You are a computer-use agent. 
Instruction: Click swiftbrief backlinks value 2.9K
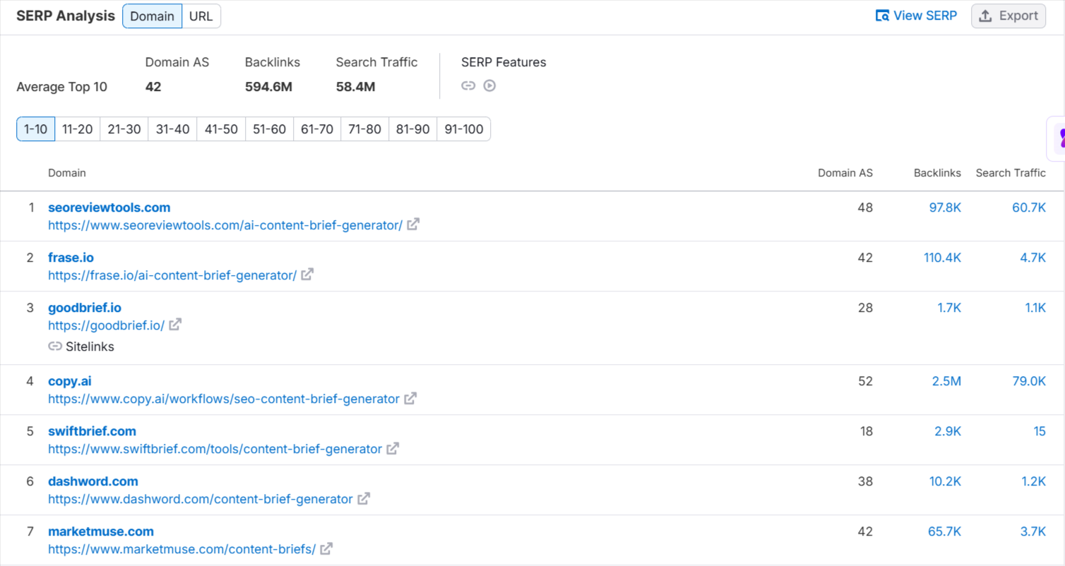point(948,431)
